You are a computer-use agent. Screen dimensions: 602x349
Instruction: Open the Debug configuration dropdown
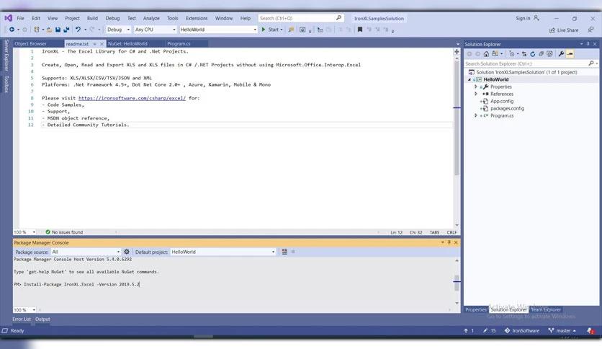118,30
